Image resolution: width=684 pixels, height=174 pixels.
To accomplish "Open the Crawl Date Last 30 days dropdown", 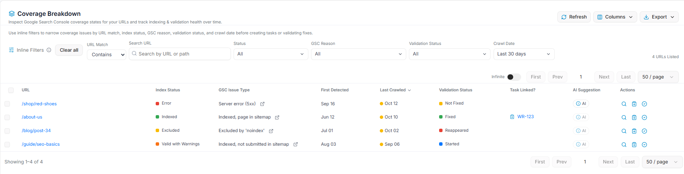I will click(524, 54).
